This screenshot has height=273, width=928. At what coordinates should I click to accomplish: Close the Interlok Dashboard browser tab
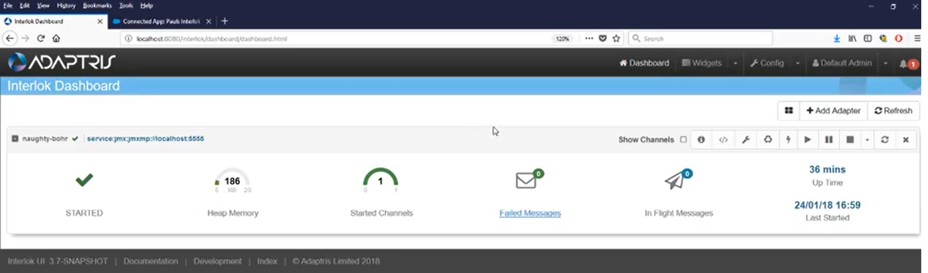click(100, 21)
